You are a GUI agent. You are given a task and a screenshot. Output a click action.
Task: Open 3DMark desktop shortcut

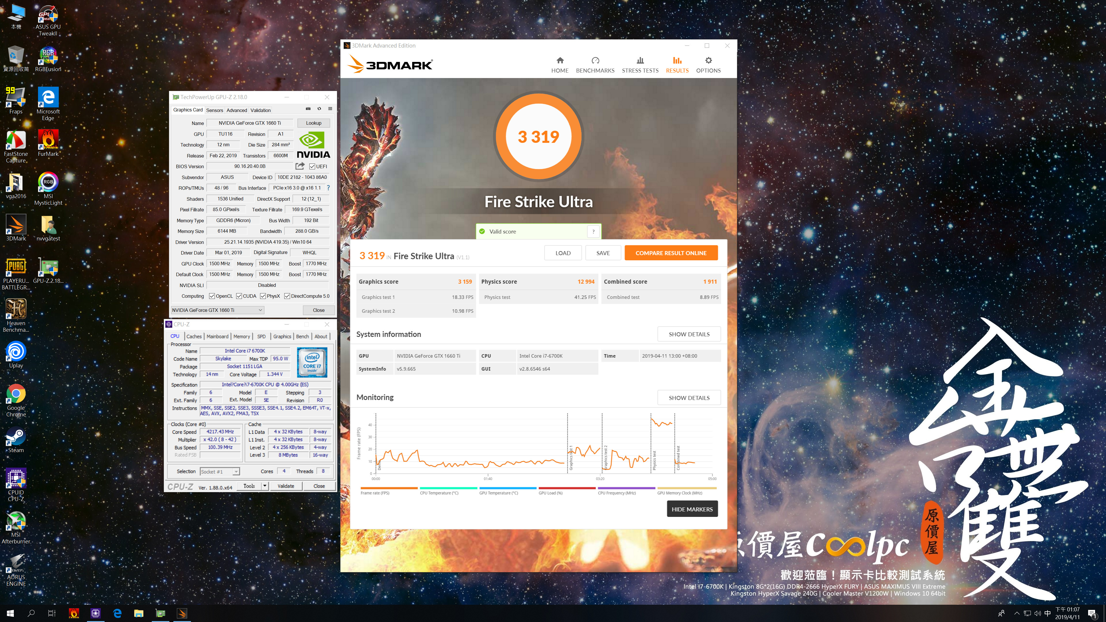click(16, 228)
